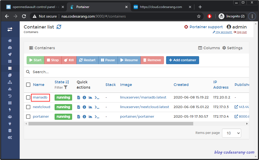Screen dimensions: 259x160
Task: View logs icon for mariadb container
Action: click(79, 97)
